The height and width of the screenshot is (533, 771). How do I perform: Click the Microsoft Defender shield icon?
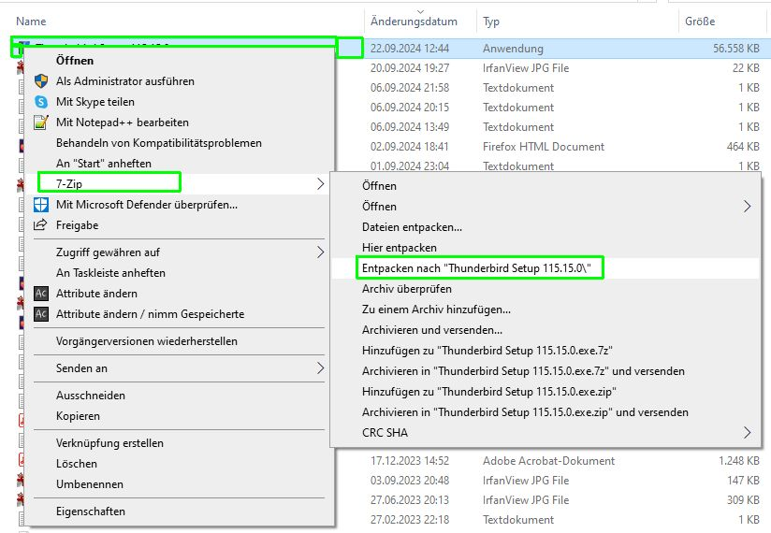point(41,205)
